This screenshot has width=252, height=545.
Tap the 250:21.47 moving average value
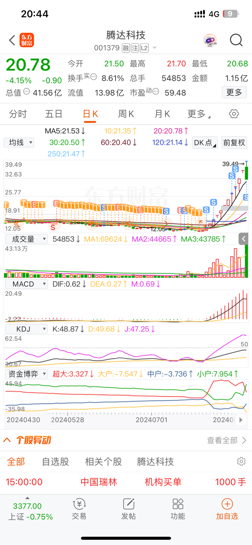click(66, 154)
